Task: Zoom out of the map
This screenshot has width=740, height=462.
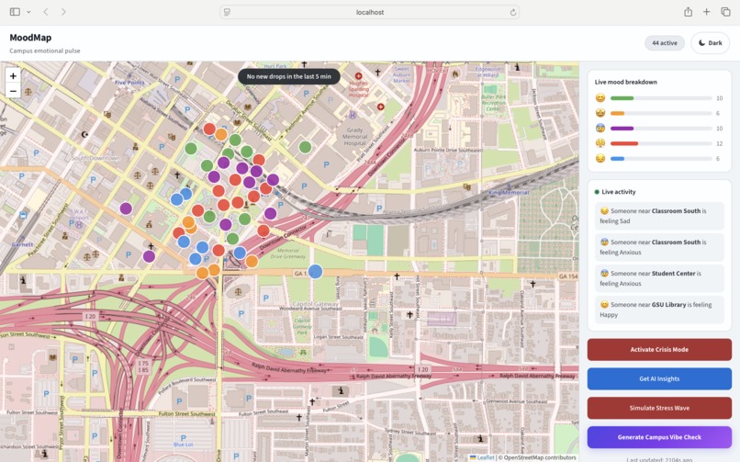Action: tap(13, 91)
